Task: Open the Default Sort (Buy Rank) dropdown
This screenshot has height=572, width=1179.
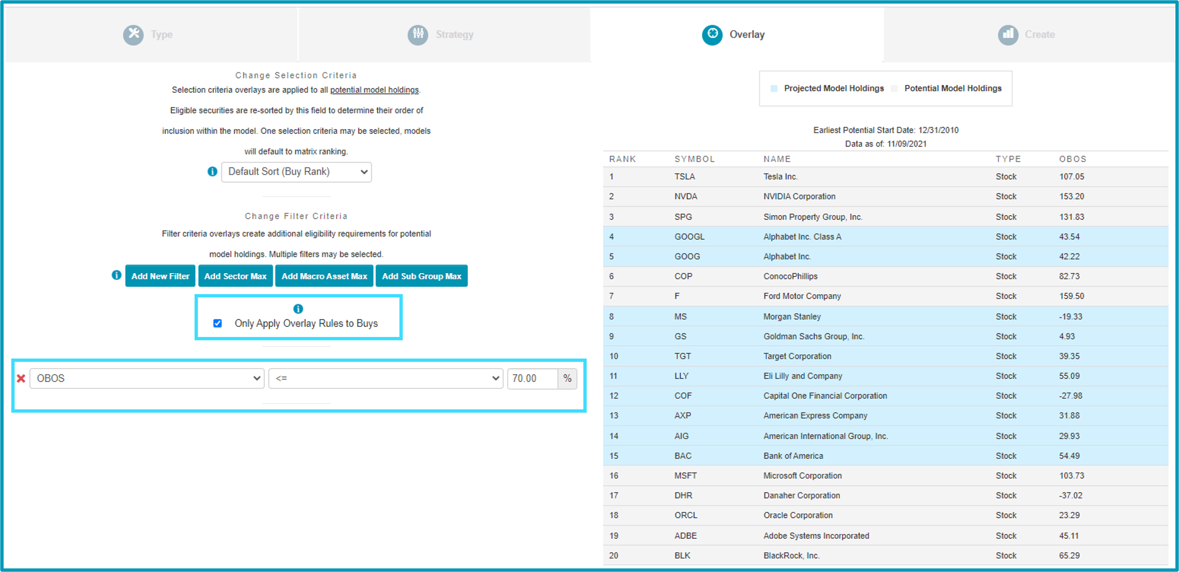Action: coord(296,172)
